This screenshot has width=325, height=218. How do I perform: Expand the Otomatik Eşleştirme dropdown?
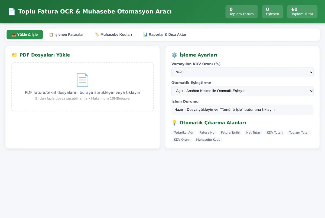click(242, 91)
